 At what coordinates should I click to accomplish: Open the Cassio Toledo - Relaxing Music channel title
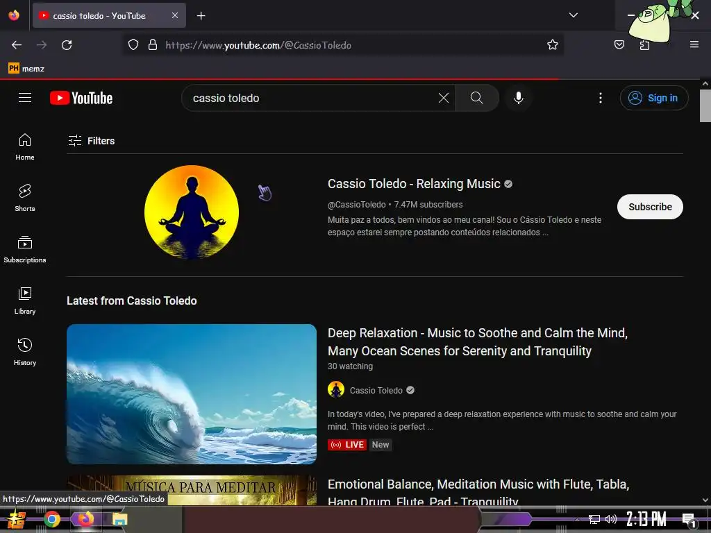click(x=414, y=183)
